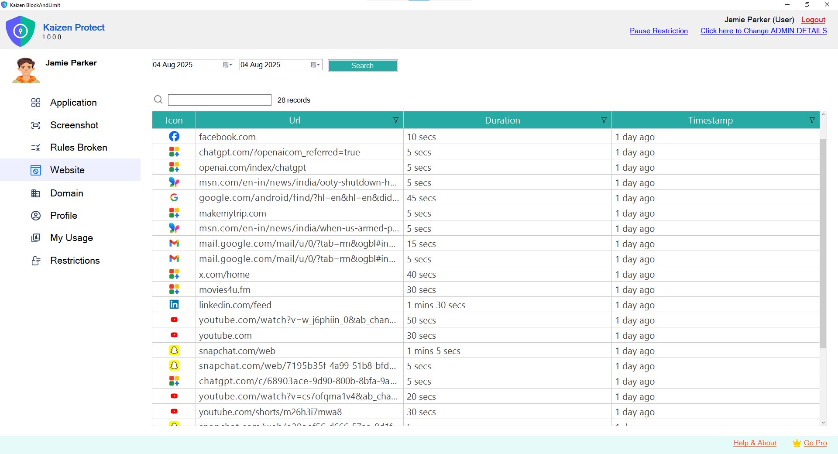838x454 pixels.
Task: Open the Timestamp column filter
Action: (812, 120)
